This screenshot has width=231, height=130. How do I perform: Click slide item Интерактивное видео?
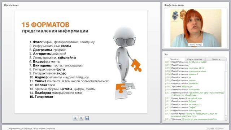48,73
